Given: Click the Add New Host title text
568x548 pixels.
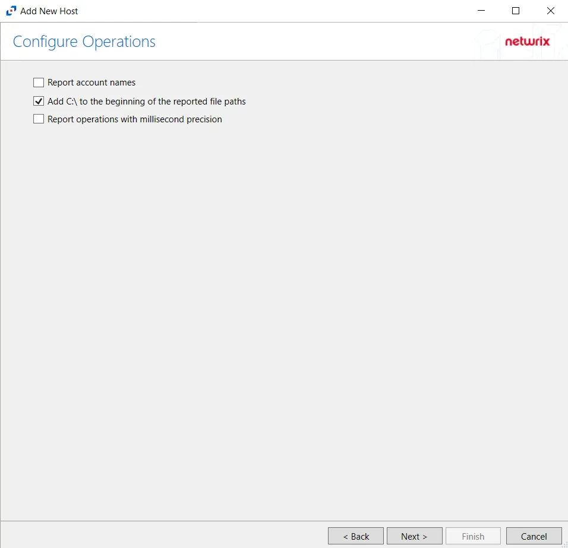Looking at the screenshot, I should tap(49, 11).
